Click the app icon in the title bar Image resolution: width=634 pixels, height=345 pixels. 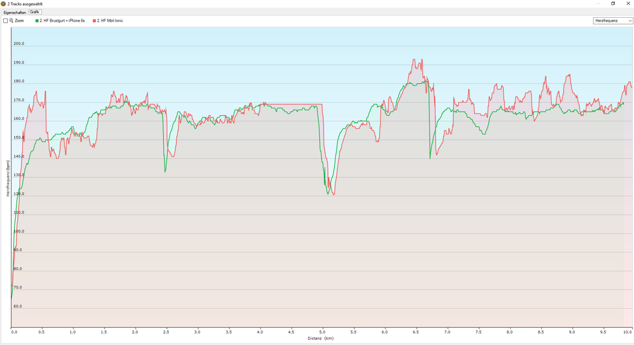[x=4, y=4]
